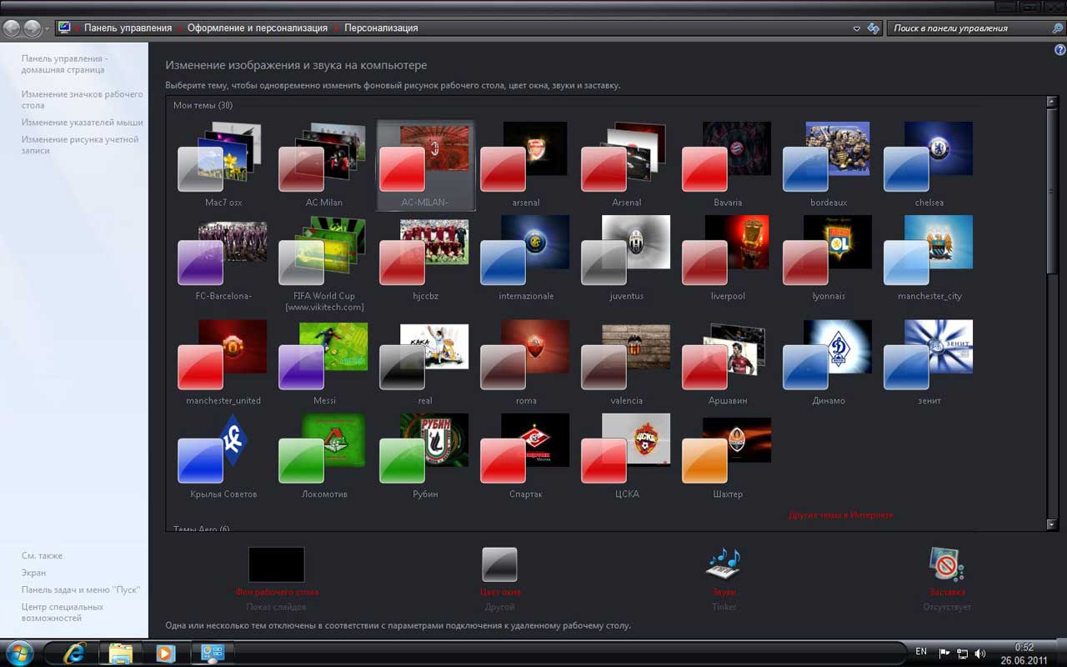Screen dimensions: 1067x667
Task: Click the volume speaker tray icon
Action: pos(980,653)
